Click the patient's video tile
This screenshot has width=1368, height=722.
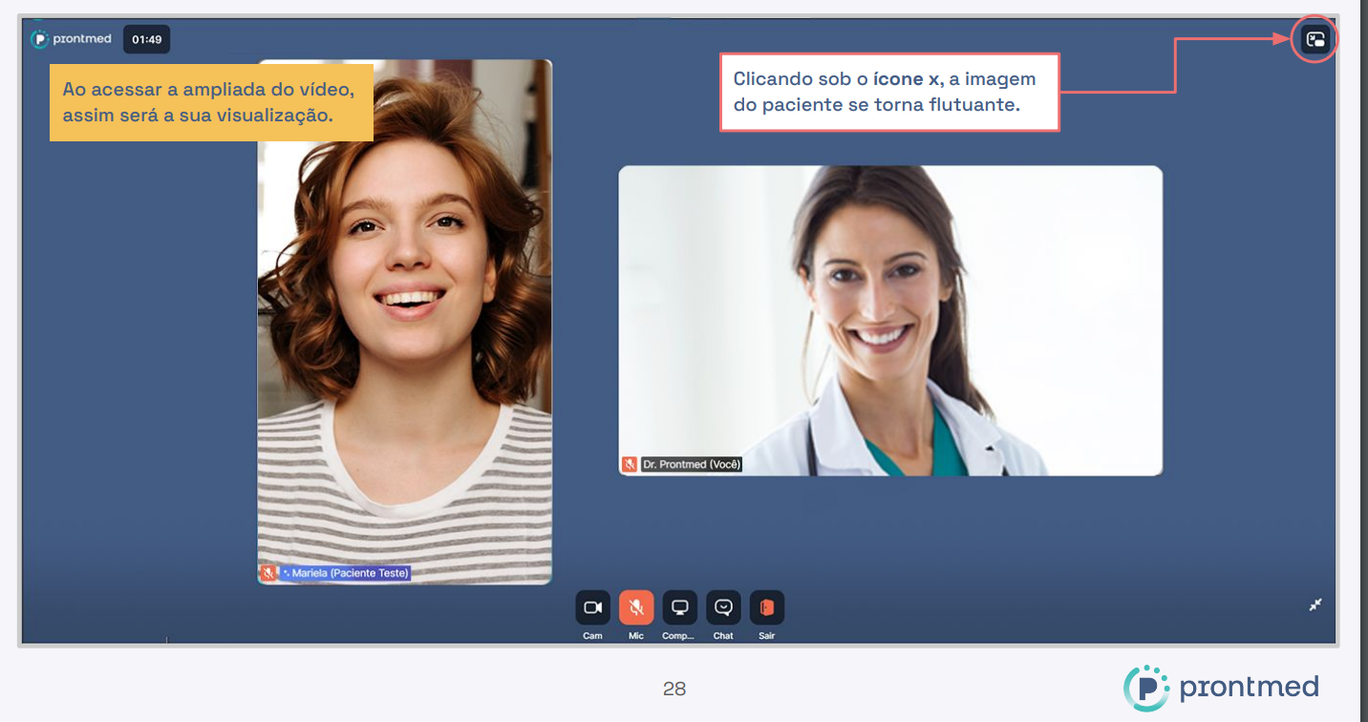pyautogui.click(x=404, y=321)
